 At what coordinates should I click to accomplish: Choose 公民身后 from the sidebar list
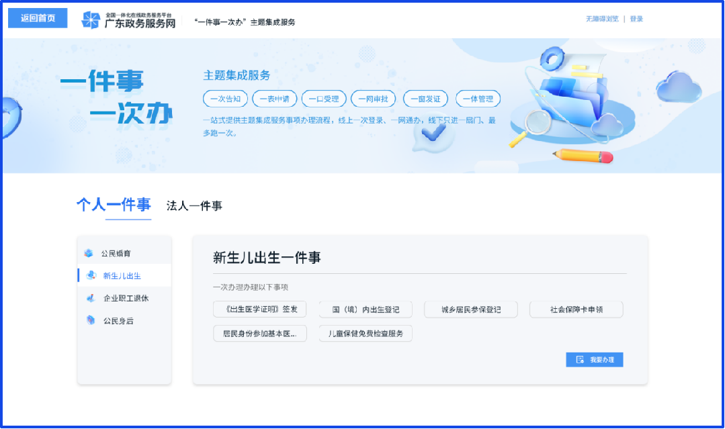click(118, 321)
